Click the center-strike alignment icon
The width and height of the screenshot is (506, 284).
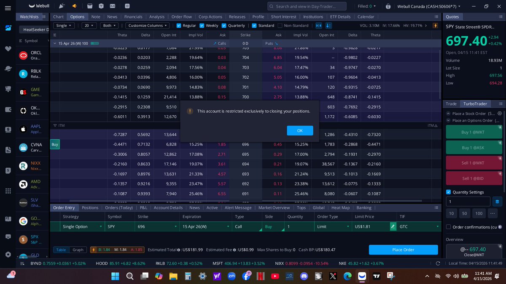click(x=318, y=25)
